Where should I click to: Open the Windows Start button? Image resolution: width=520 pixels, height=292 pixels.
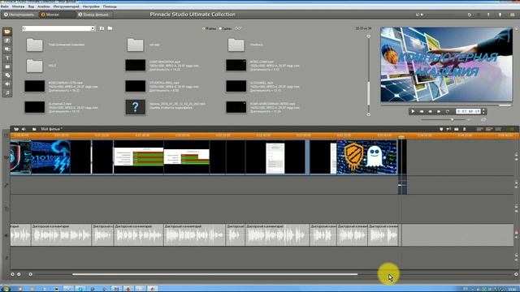[6, 289]
